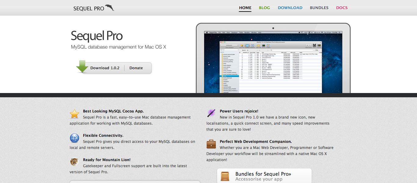
Task: Click the bundles crate box icon
Action: tap(225, 177)
